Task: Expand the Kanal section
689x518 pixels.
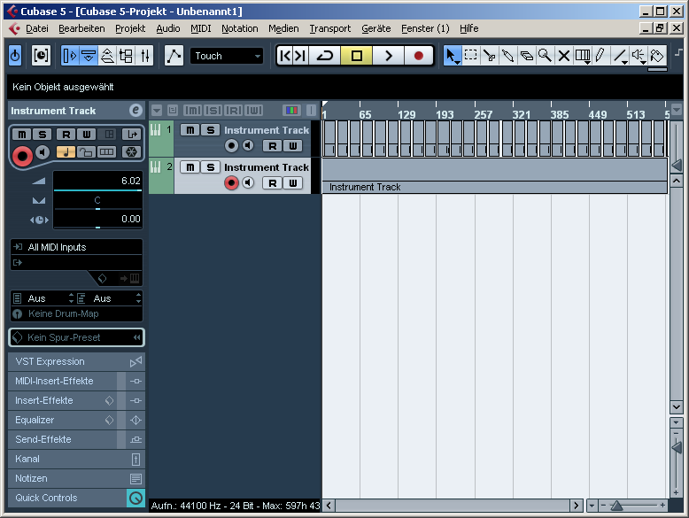Action: click(x=76, y=459)
